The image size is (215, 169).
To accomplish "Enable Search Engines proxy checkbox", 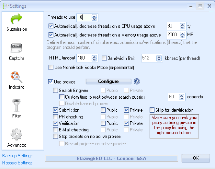I will point(55,91).
